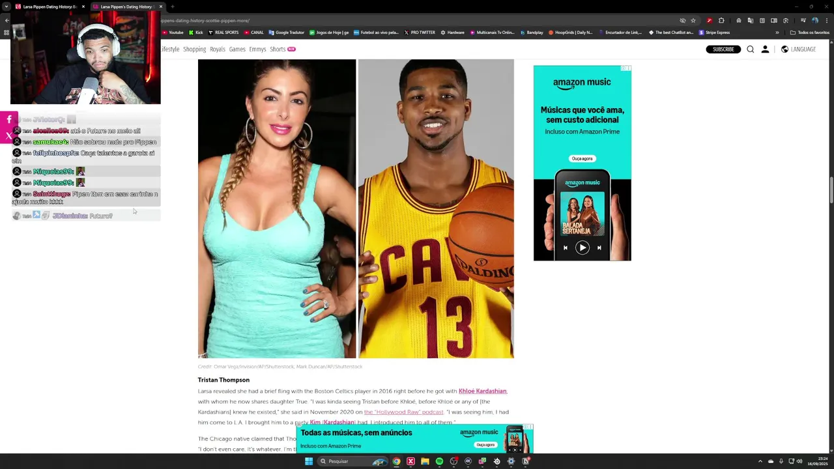Expand the hidden bookmarks chevron
Image resolution: width=834 pixels, height=469 pixels.
point(777,33)
